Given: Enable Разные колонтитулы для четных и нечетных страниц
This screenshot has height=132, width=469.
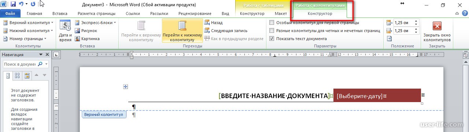Looking at the screenshot, I should point(272,31).
